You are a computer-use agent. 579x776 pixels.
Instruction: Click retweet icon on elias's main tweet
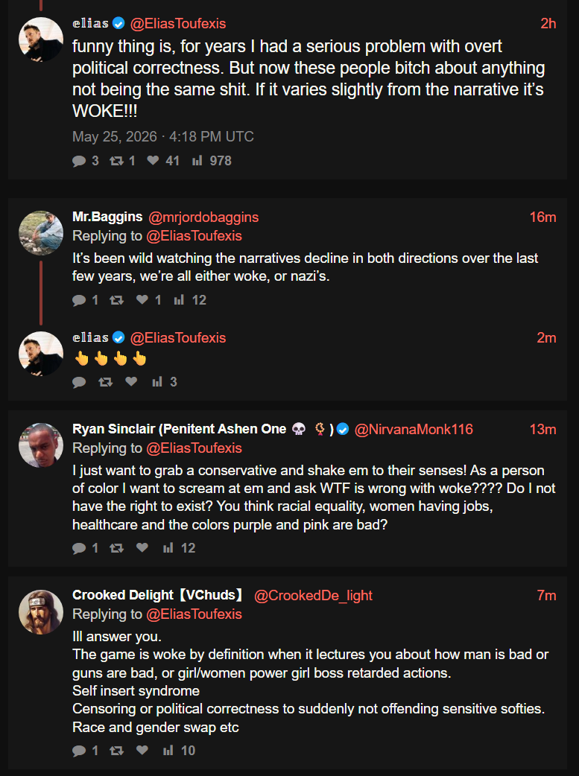pyautogui.click(x=116, y=161)
